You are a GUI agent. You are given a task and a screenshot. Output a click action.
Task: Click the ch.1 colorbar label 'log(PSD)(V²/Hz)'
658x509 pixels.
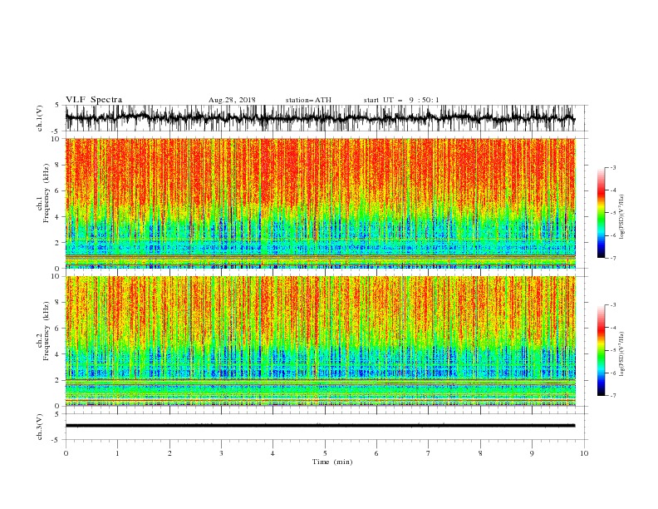(622, 217)
